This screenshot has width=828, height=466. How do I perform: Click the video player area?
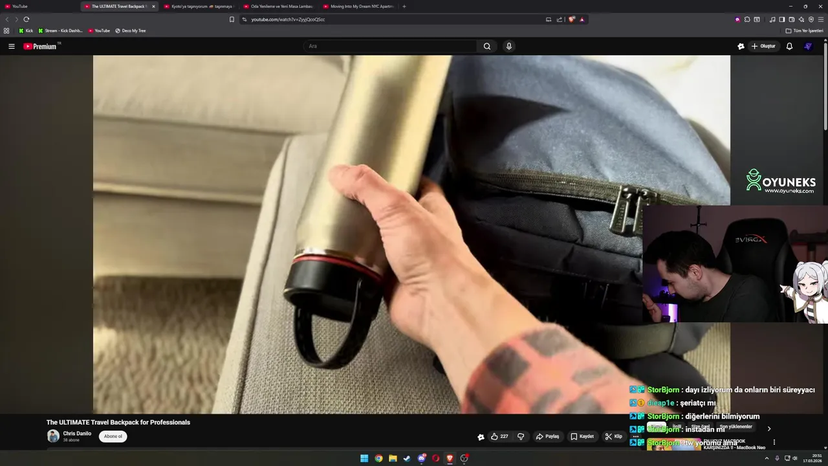click(411, 234)
